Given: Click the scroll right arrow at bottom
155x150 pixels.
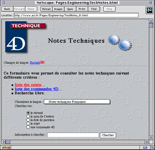Looking at the screenshot, I should point(147,142).
